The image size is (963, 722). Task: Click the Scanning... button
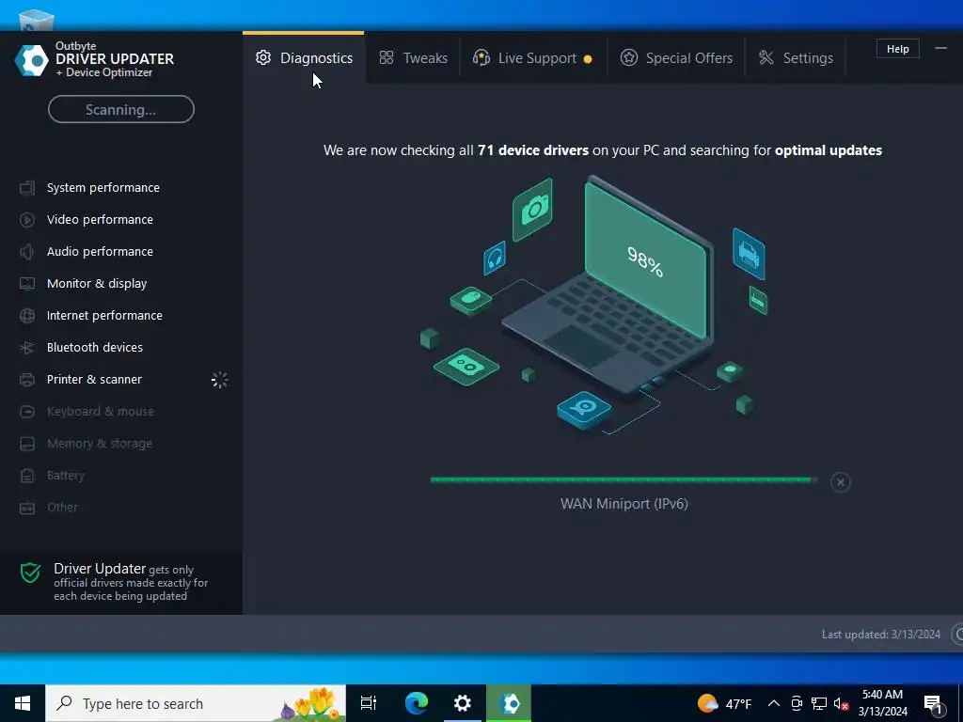(121, 109)
